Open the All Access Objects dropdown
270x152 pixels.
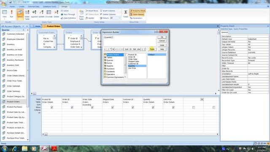pyautogui.click(x=23, y=26)
